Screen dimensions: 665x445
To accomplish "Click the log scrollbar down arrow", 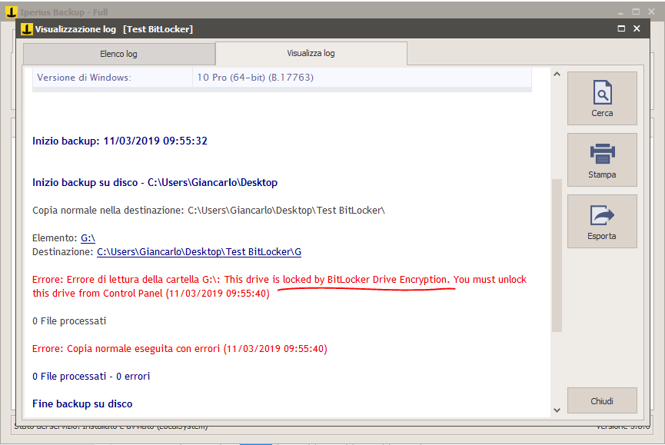I will [557, 410].
